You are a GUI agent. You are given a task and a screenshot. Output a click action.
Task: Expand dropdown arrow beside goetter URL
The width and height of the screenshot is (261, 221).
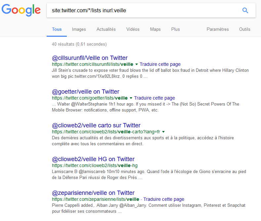131,98
